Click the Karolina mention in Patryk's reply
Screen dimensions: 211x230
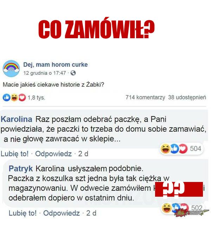50,169
